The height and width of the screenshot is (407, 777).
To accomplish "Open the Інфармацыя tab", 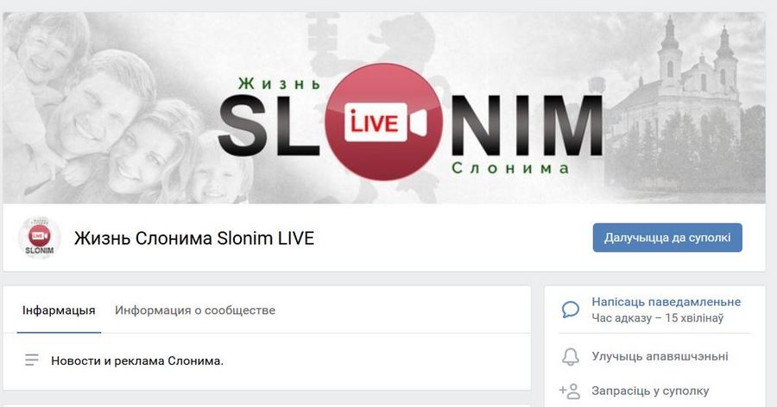I will (59, 310).
